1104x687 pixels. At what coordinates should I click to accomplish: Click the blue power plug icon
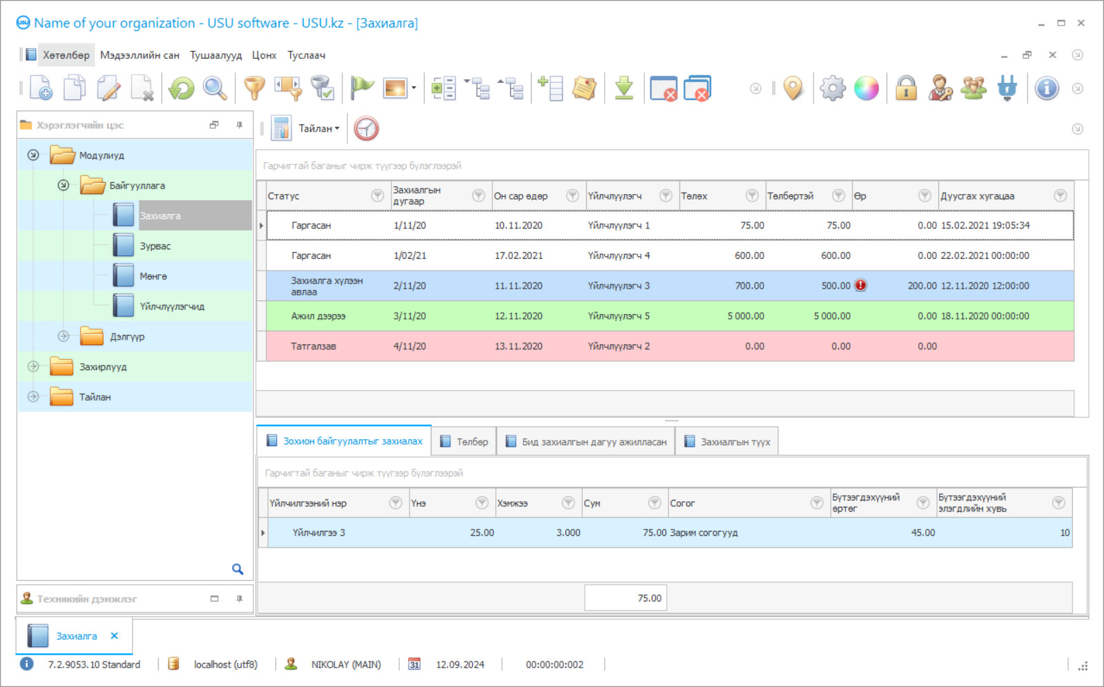1007,88
